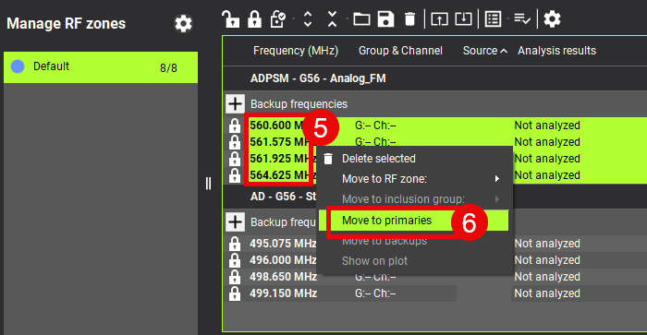This screenshot has width=647, height=335.
Task: Open settings gear in frequency toolbar
Action: [552, 19]
